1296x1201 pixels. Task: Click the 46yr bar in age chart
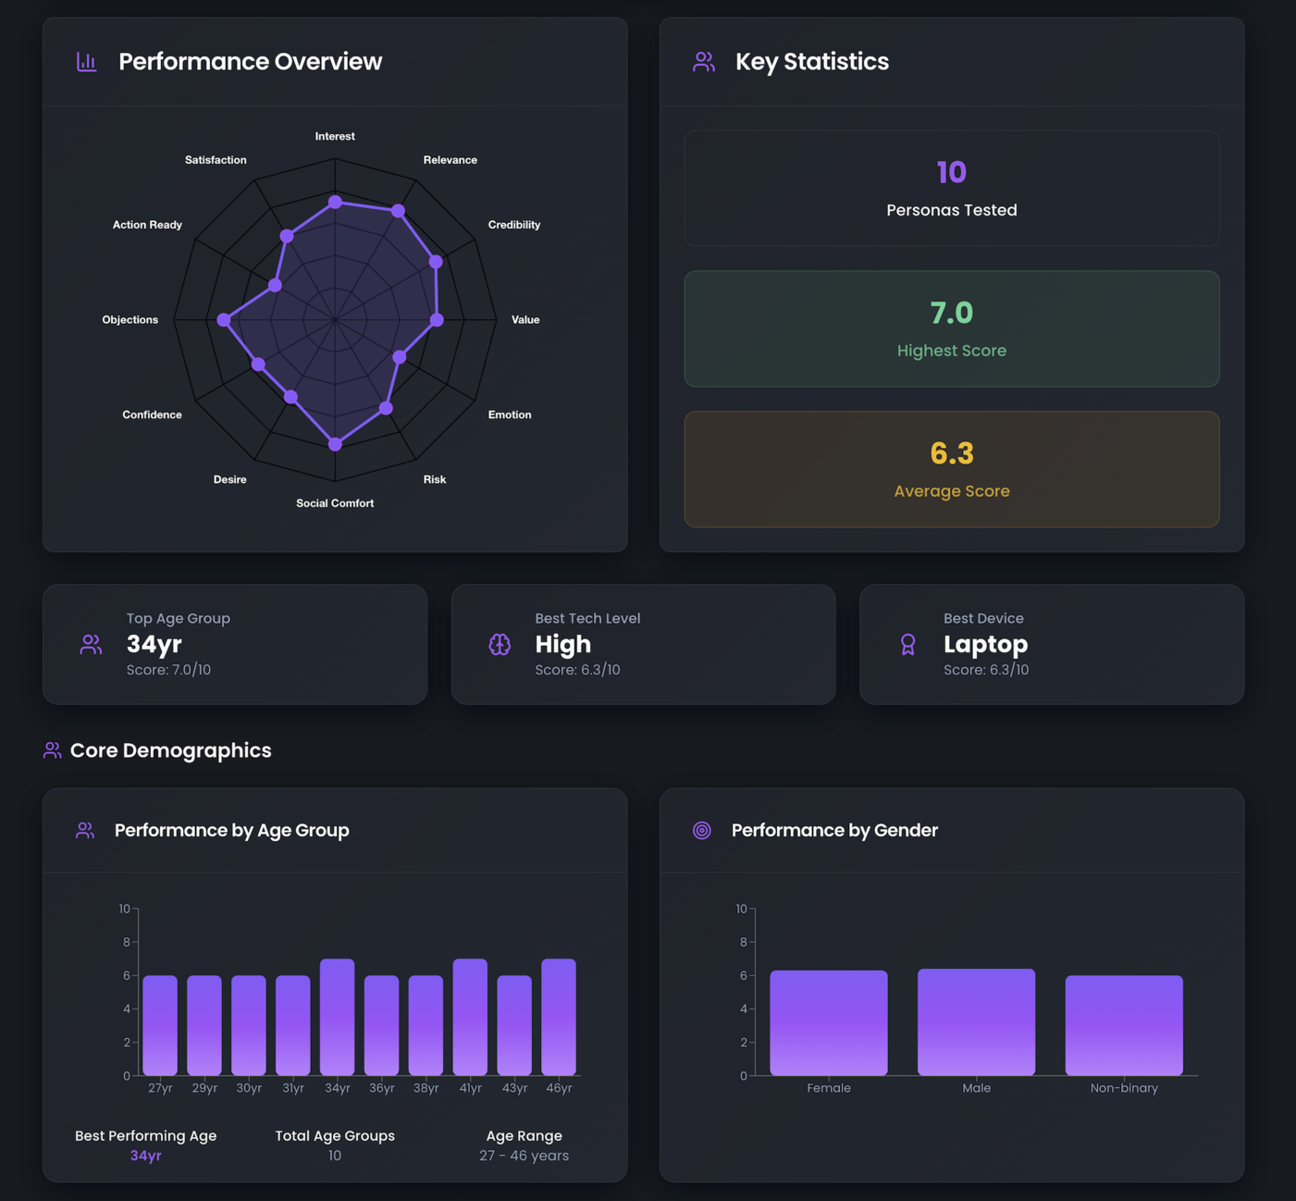point(559,1017)
